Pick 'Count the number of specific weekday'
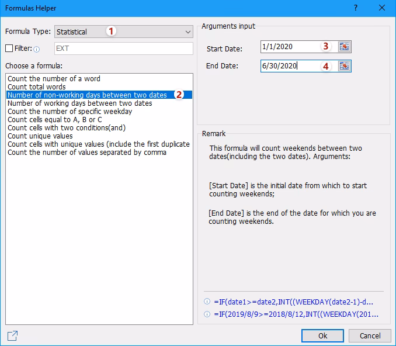Image resolution: width=396 pixels, height=346 pixels. coord(70,111)
